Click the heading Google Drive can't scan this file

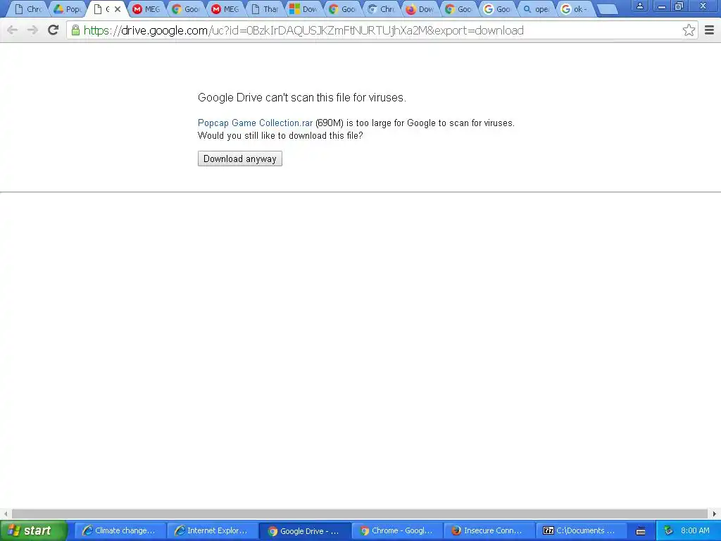[x=301, y=97]
